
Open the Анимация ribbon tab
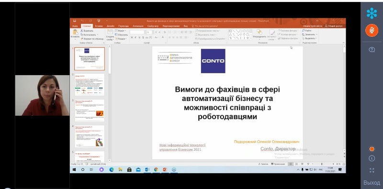(x=138, y=26)
